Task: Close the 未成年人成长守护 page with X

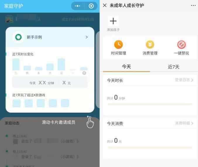Action: click(x=105, y=6)
